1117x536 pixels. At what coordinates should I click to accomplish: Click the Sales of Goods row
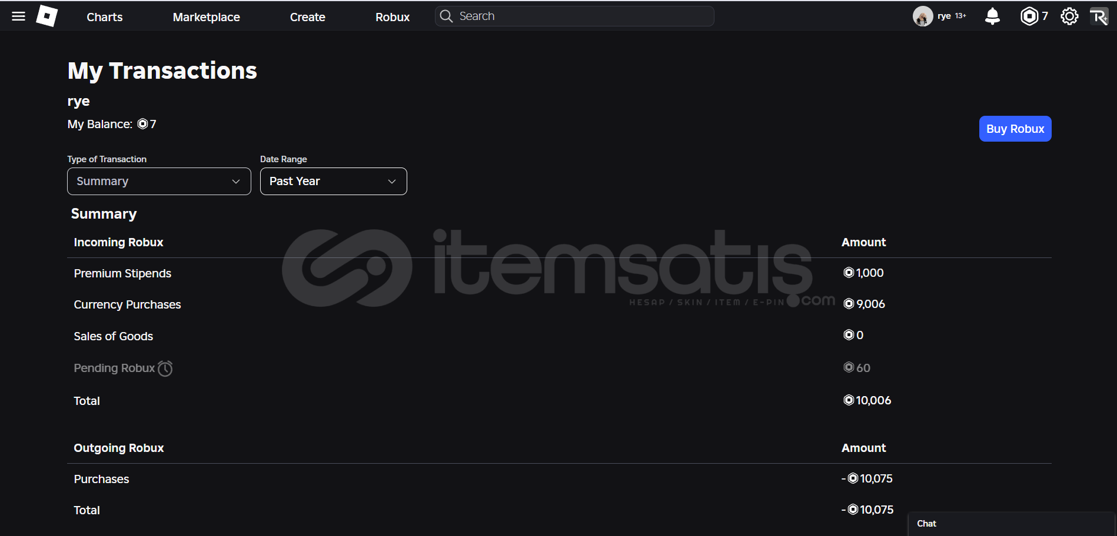pos(559,336)
